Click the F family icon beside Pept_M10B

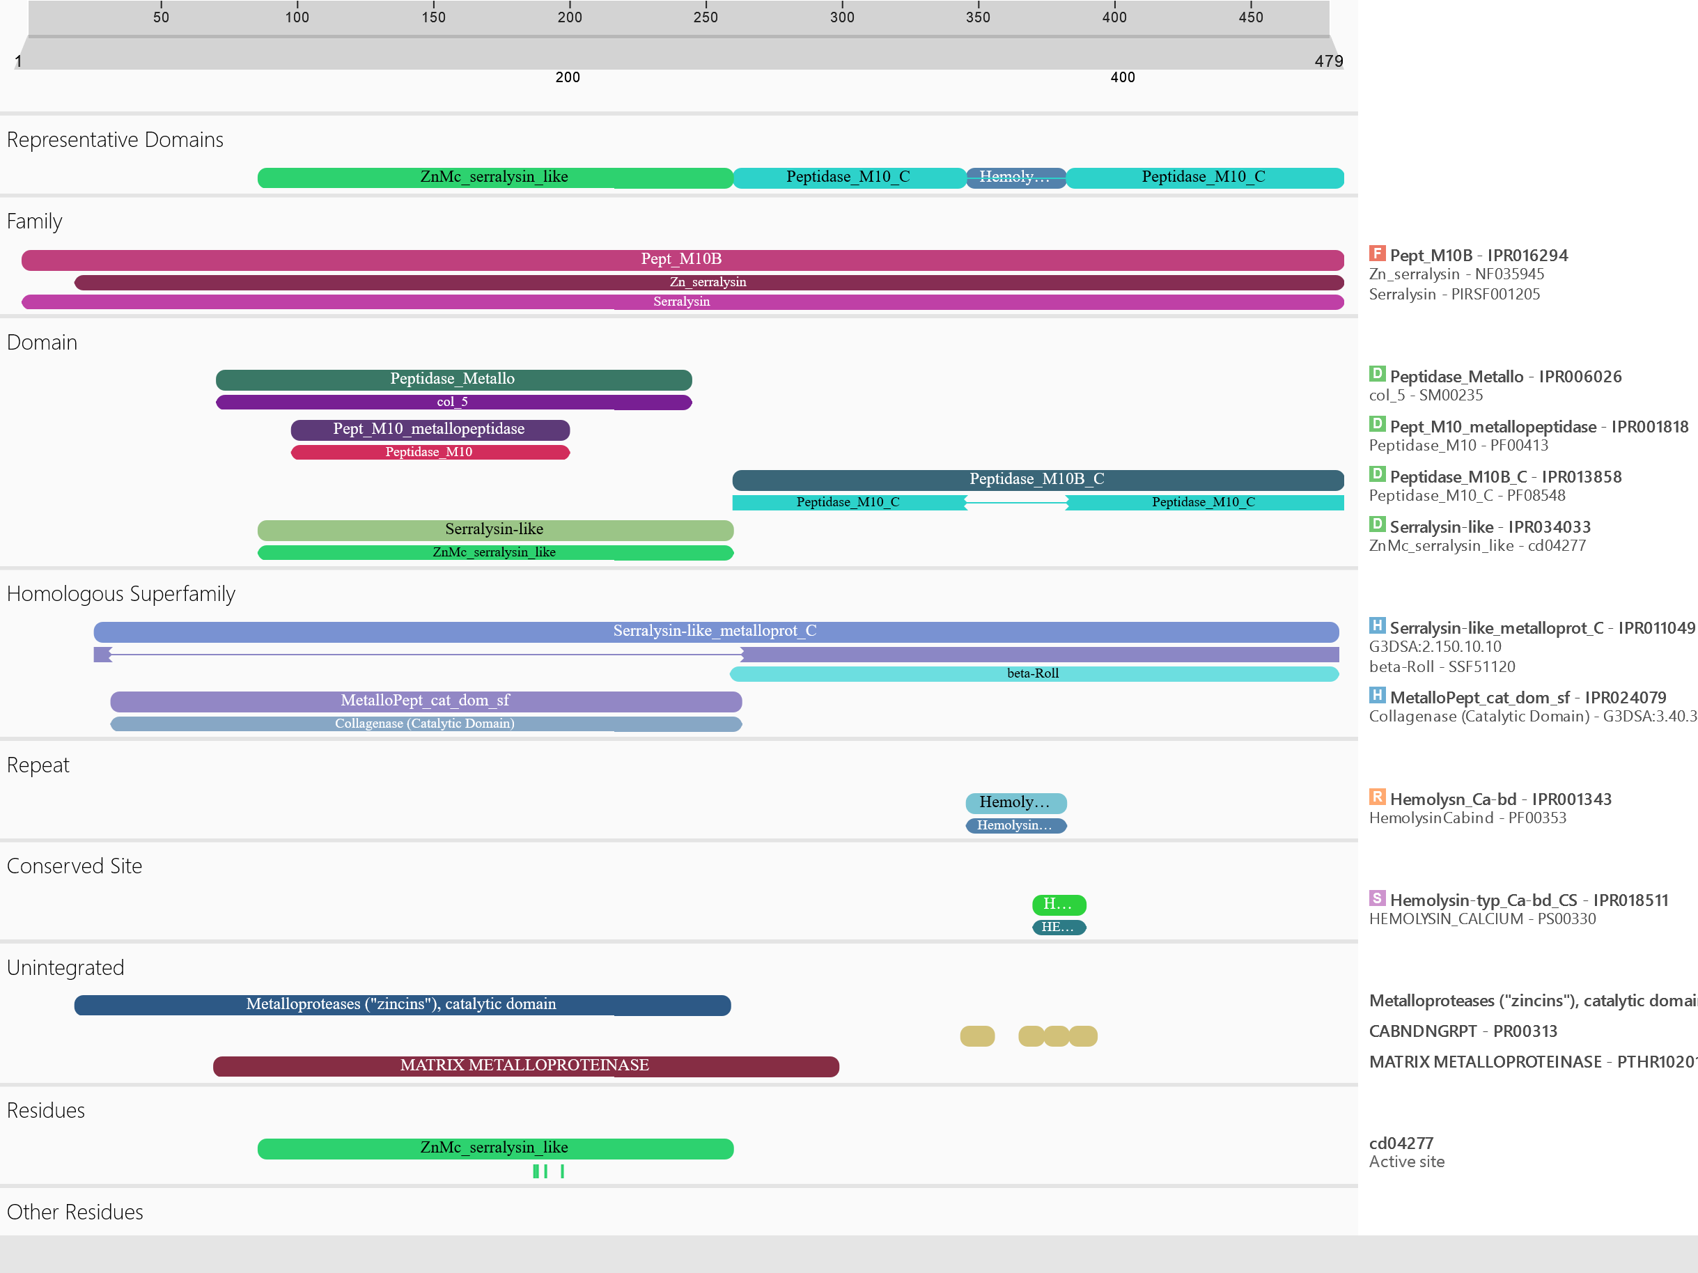click(1377, 254)
